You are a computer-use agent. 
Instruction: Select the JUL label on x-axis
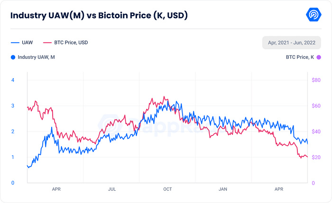coord(112,189)
